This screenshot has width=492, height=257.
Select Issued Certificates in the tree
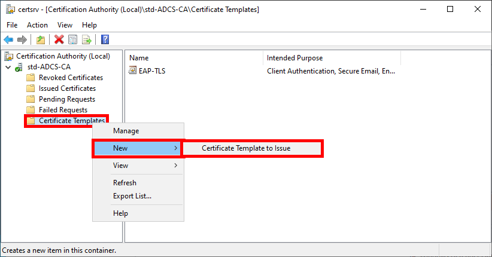(x=67, y=88)
